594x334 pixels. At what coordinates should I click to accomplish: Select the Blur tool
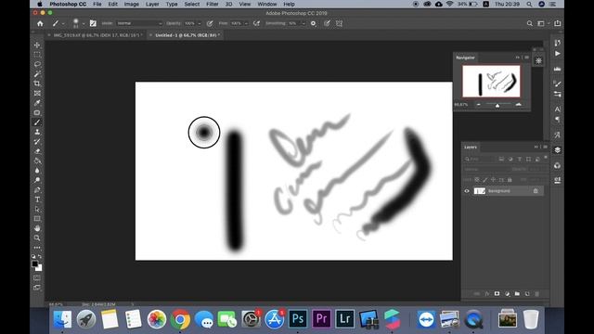(x=37, y=171)
